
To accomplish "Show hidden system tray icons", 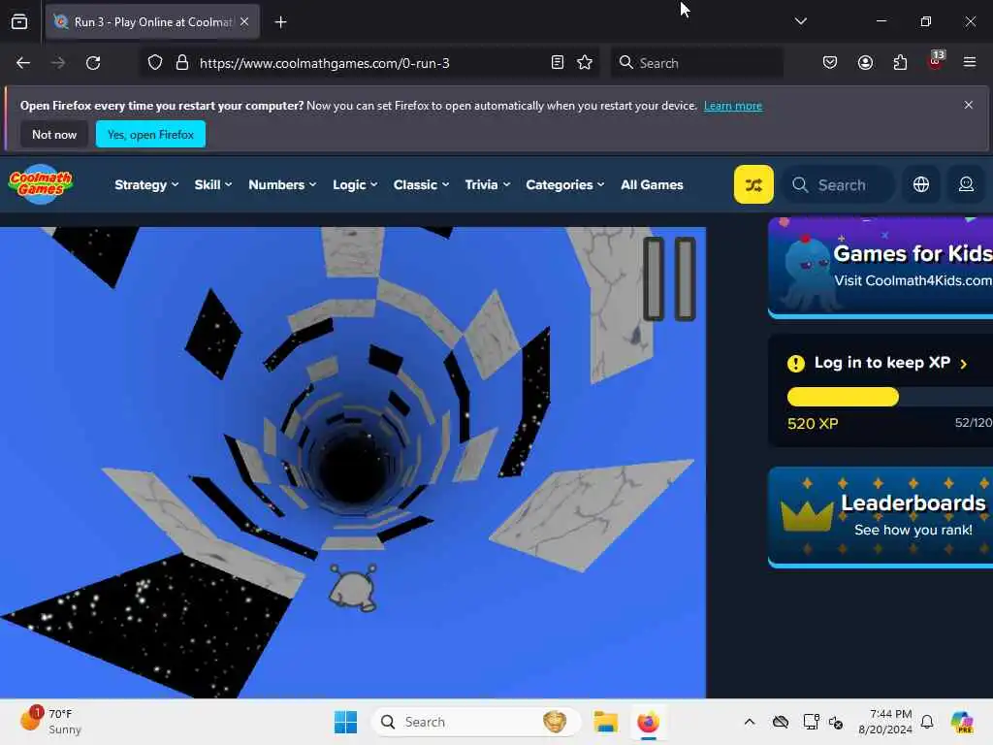I will (750, 722).
